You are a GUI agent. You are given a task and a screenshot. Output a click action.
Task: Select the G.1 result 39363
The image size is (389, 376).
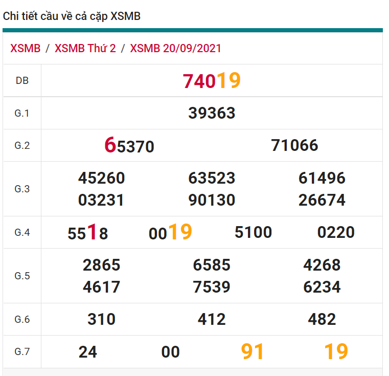(212, 113)
